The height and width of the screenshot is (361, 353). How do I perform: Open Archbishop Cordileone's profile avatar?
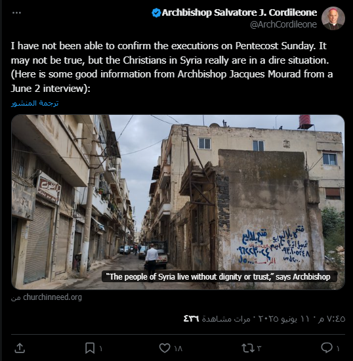[x=333, y=18]
